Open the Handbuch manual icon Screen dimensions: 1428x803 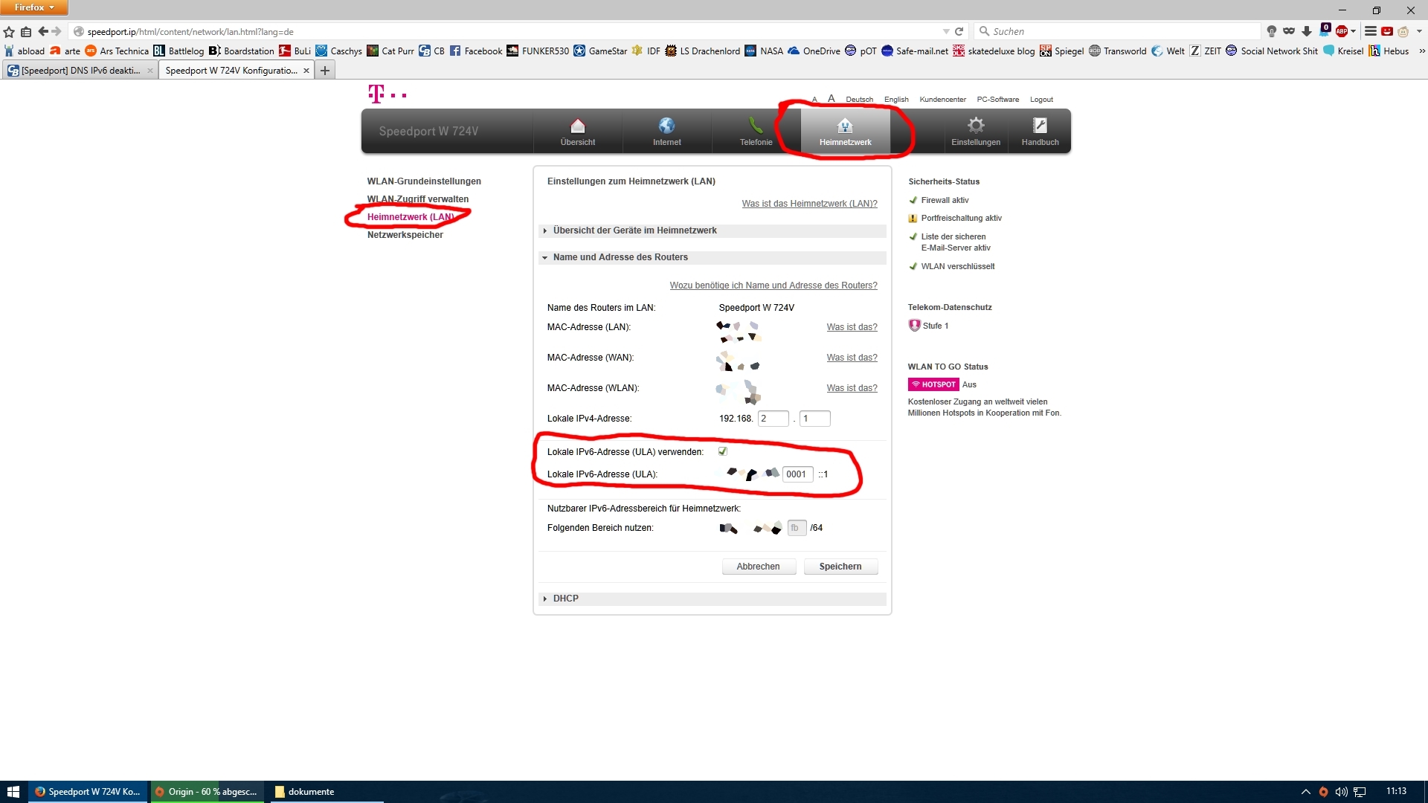(x=1040, y=126)
